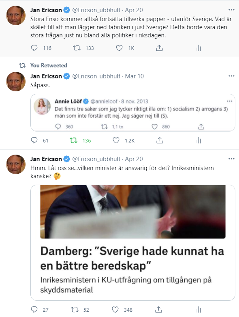Screen dimensions: 239x317
Task: Undo retweet of the Såpass tweet
Action: coord(74,140)
